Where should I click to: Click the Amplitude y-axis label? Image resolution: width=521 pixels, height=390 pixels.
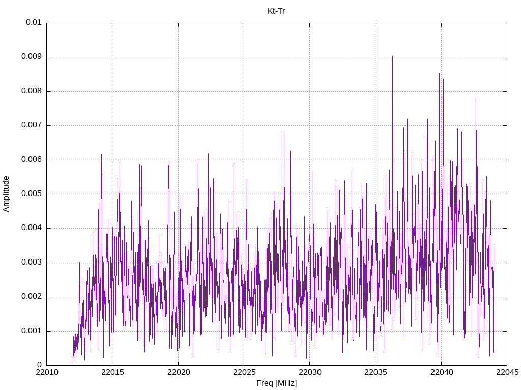point(6,194)
